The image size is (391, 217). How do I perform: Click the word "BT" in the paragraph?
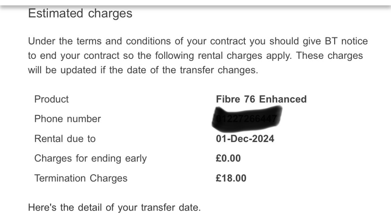[331, 41]
